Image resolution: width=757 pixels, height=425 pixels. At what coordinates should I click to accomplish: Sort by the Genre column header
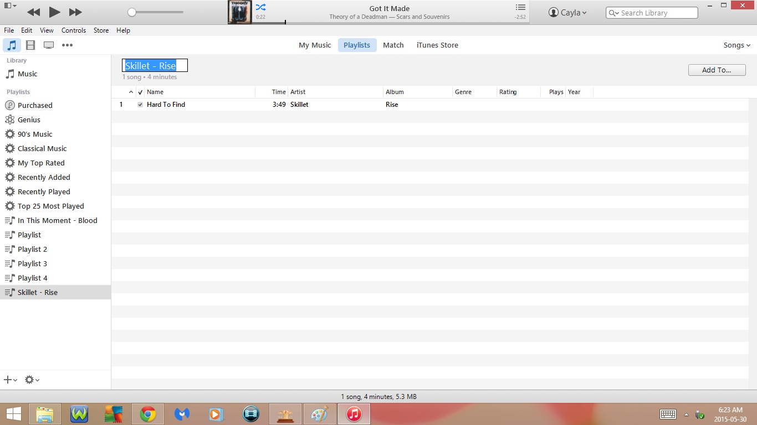click(475, 92)
